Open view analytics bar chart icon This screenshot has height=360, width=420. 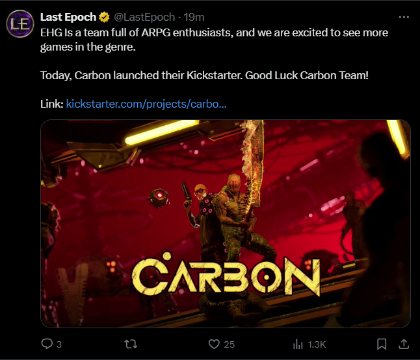pyautogui.click(x=298, y=344)
